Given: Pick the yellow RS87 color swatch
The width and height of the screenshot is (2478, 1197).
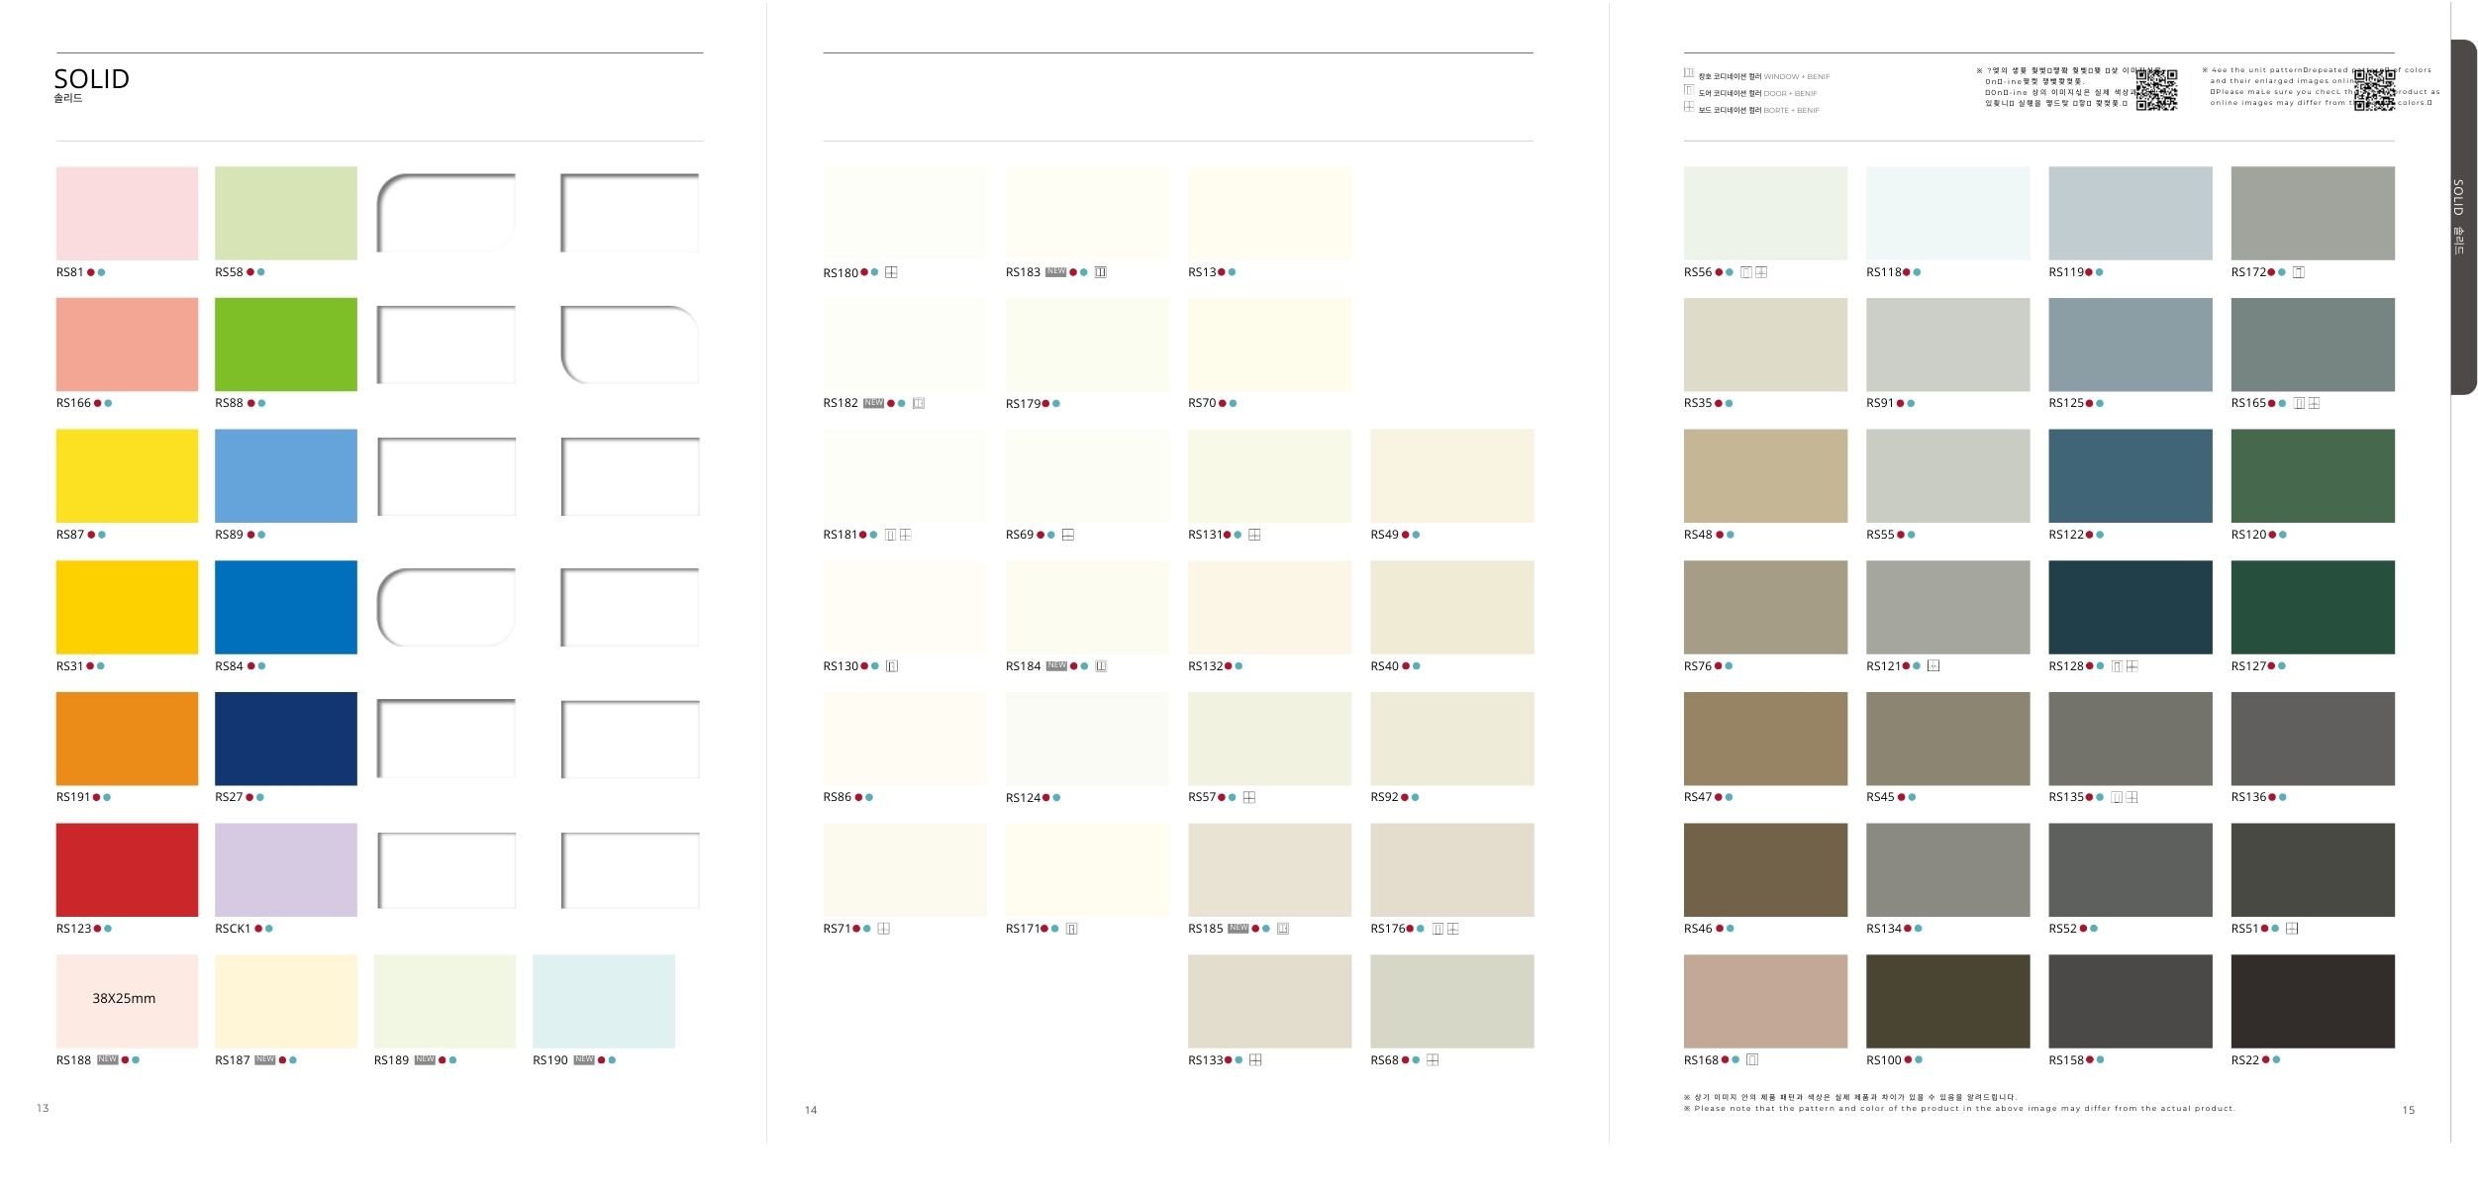Looking at the screenshot, I should click(127, 475).
